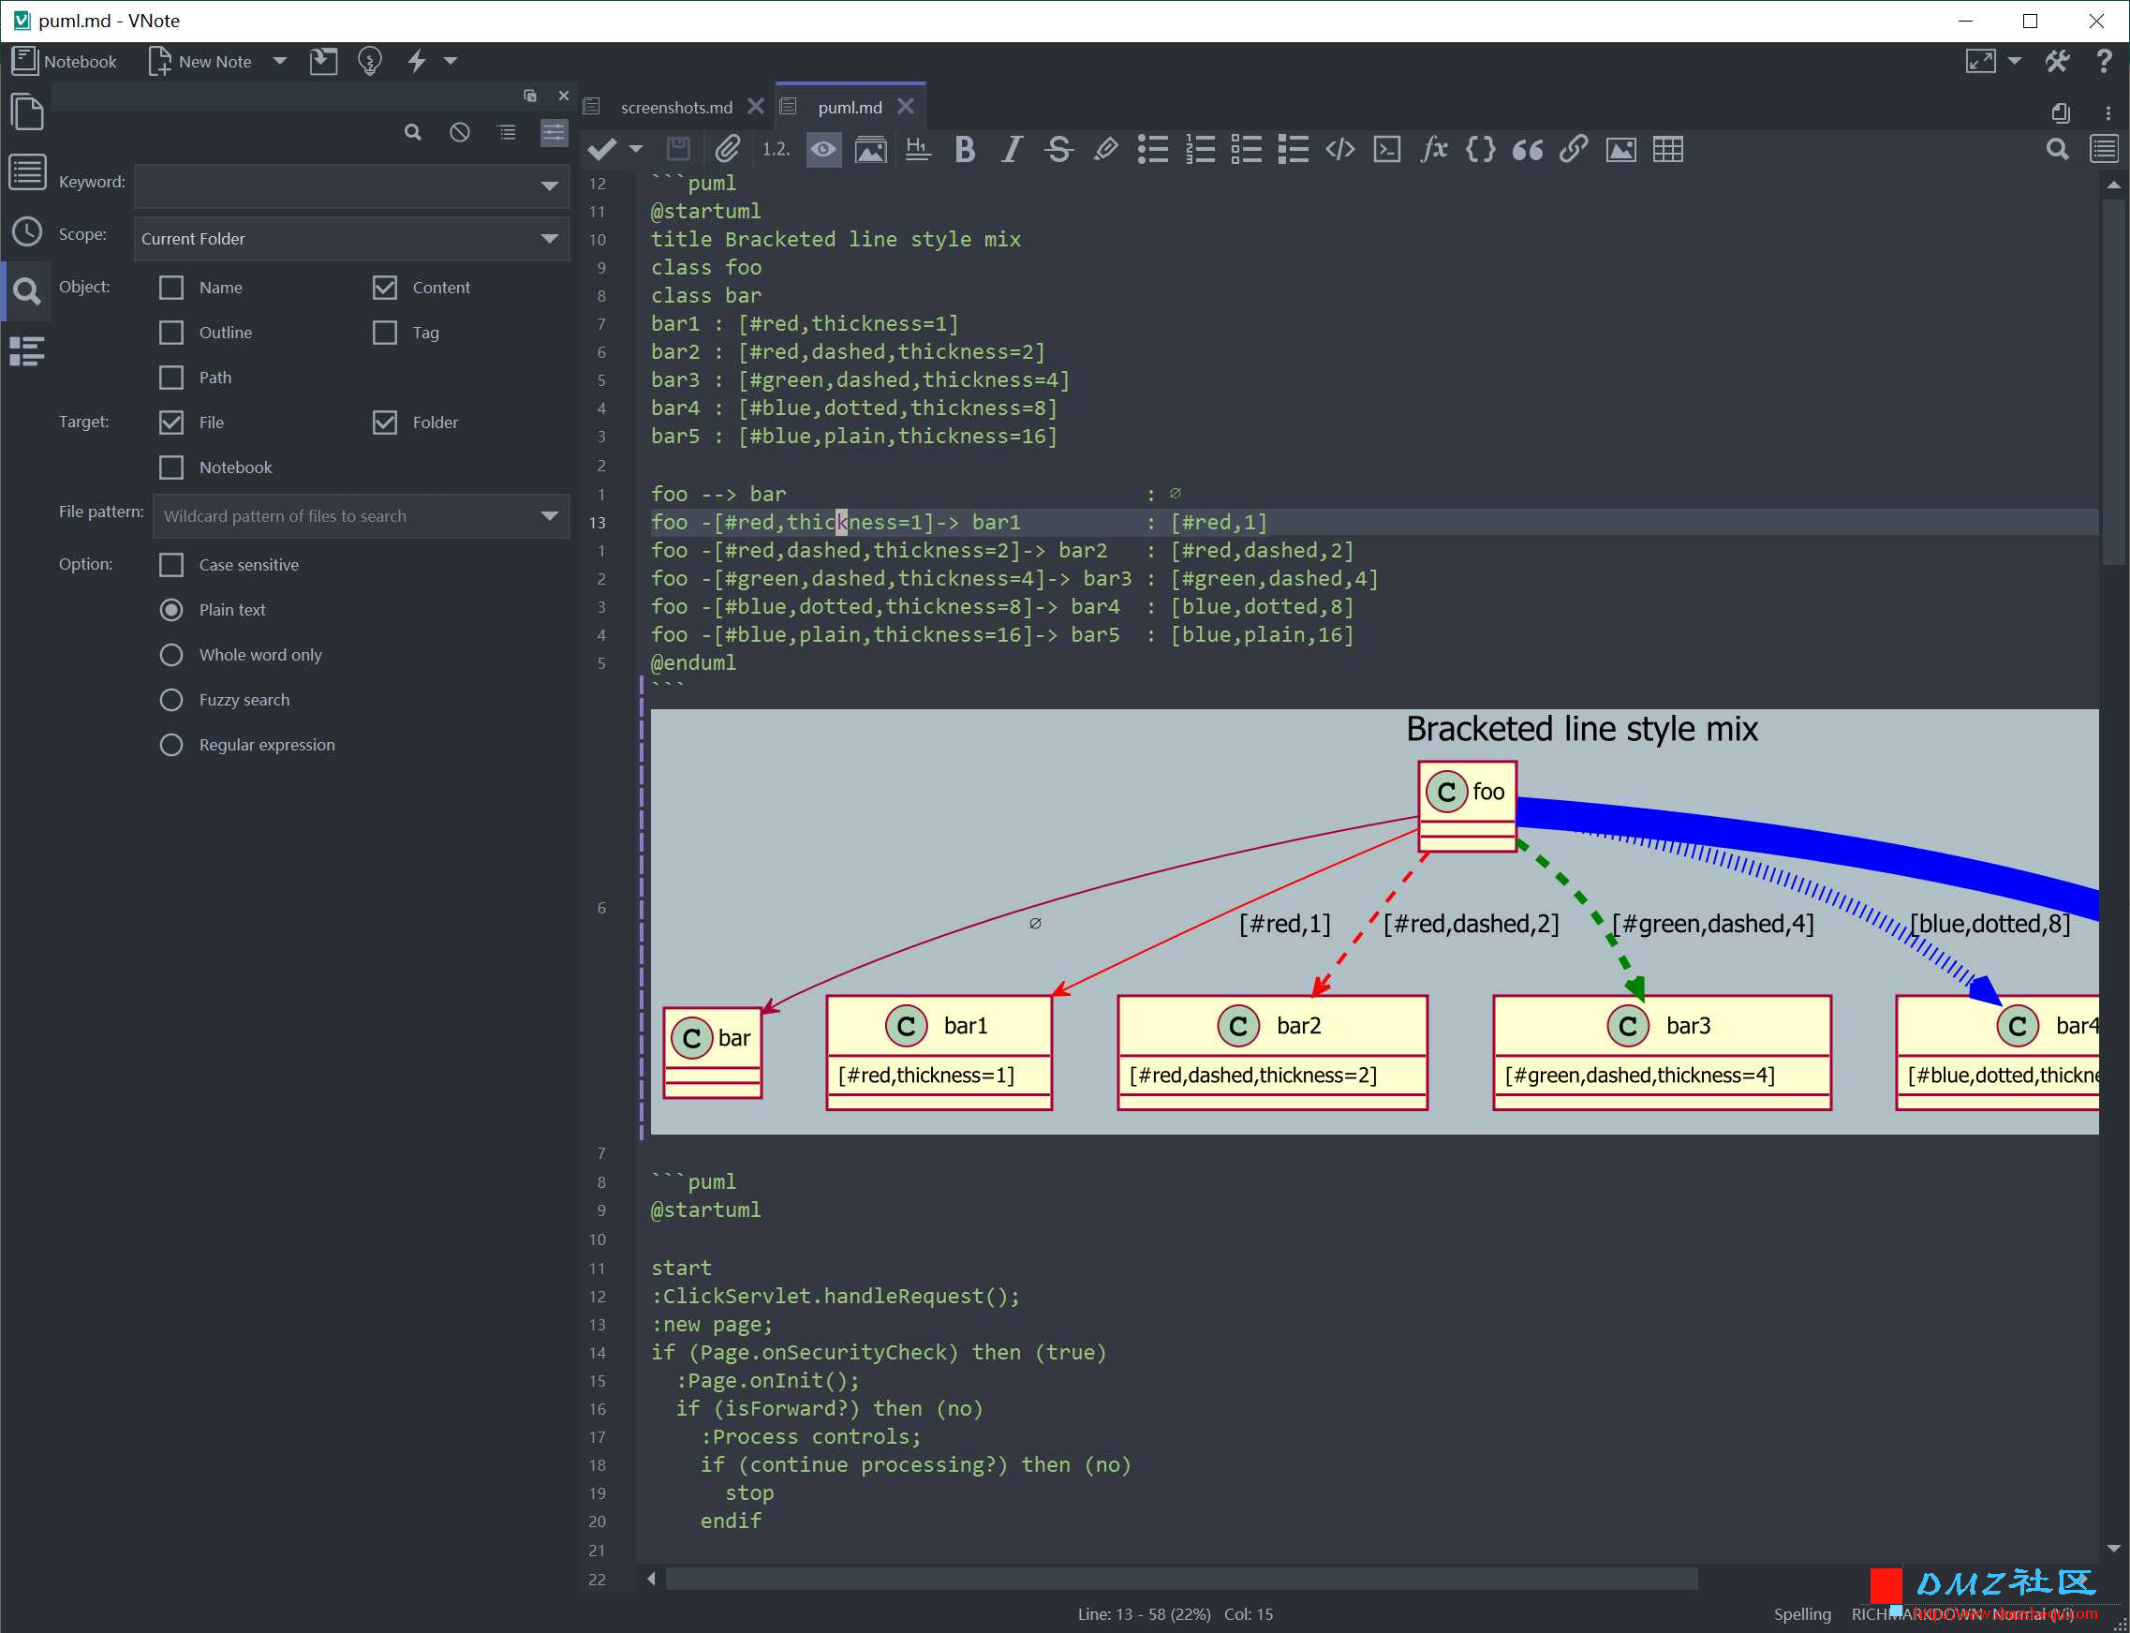Enable the File target checkbox
Screen dimensions: 2130x1633
click(x=171, y=422)
